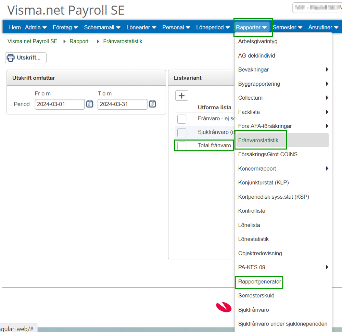The image size is (342, 332).
Task: Expand the Bevakningar submenu arrow
Action: point(327,70)
